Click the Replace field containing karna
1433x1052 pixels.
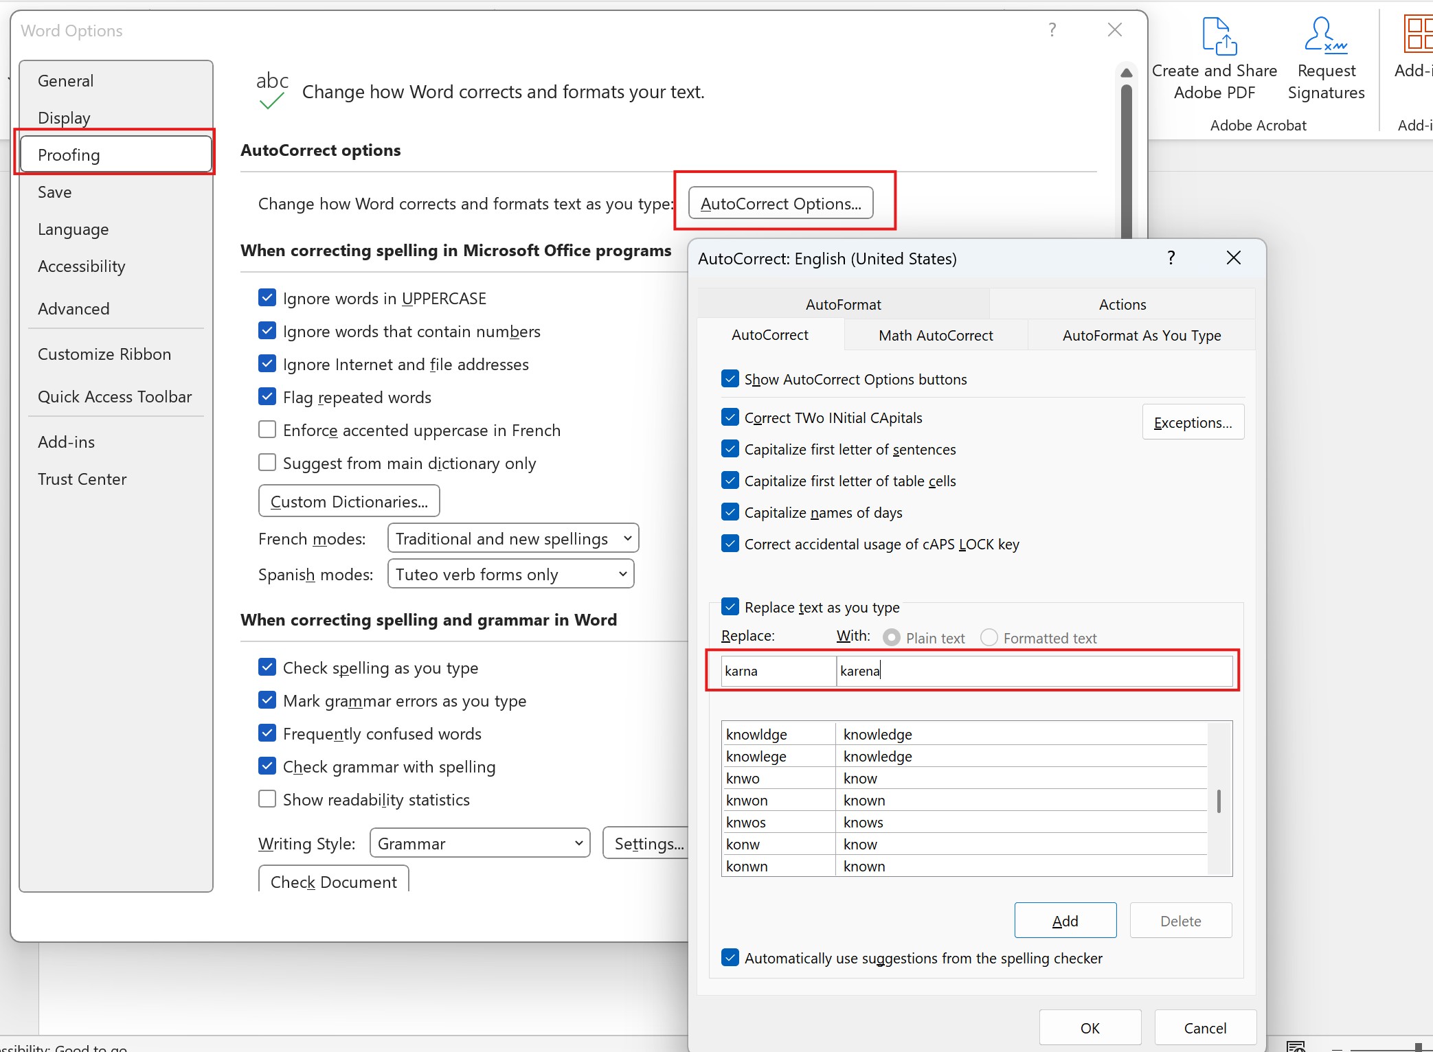tap(777, 671)
